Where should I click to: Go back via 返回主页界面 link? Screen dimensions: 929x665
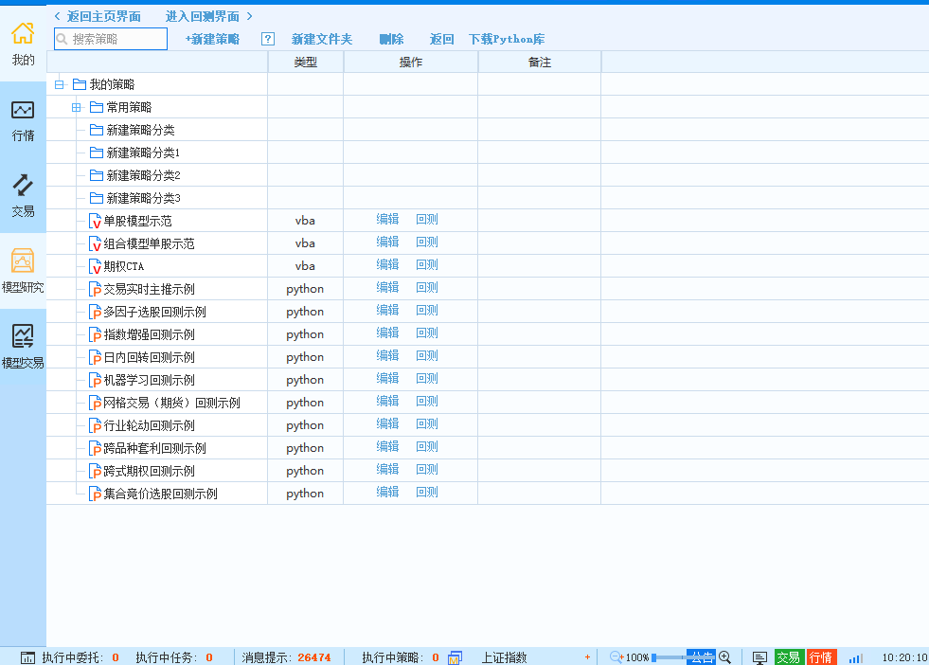pos(98,16)
